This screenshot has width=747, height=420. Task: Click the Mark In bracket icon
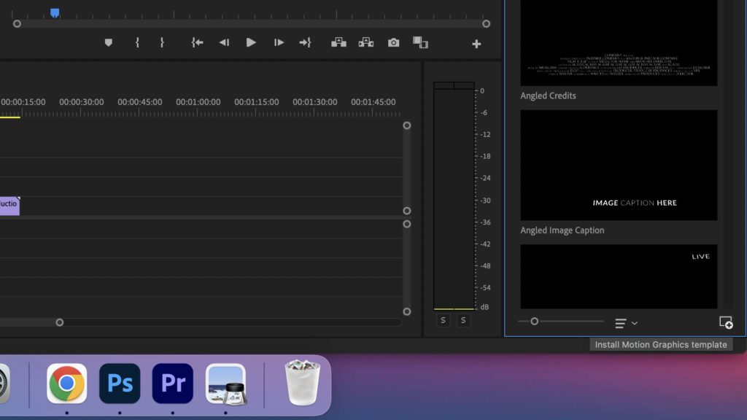(x=137, y=43)
